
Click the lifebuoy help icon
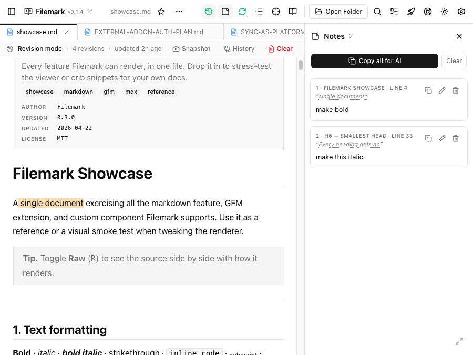click(x=428, y=12)
